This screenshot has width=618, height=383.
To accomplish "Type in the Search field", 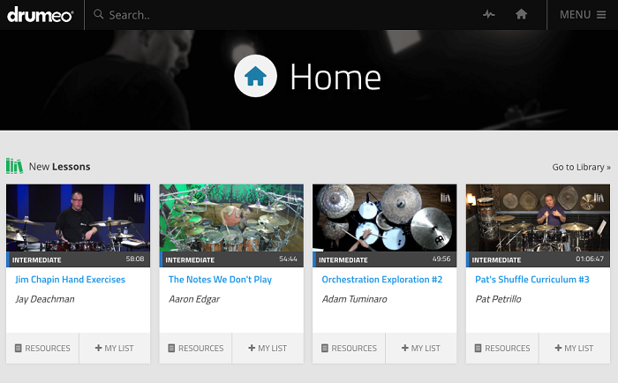I will pos(265,15).
